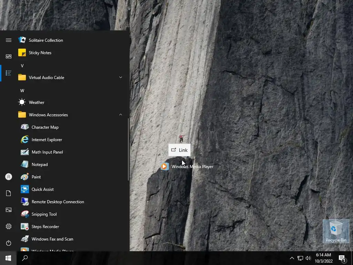Open Settings gear in Start sidebar

click(x=9, y=226)
